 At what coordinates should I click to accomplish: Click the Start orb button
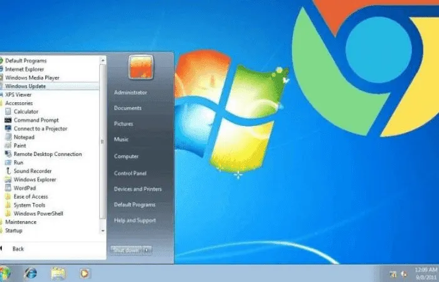5,273
